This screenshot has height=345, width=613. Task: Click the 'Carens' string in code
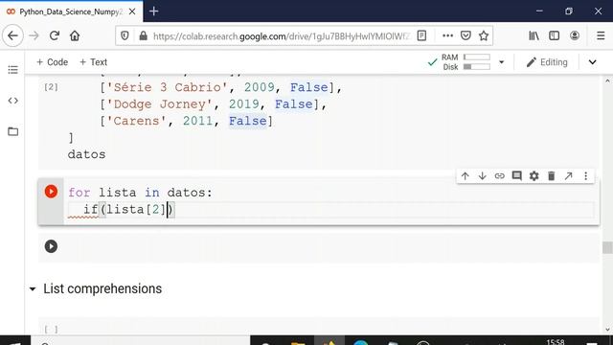tap(136, 122)
